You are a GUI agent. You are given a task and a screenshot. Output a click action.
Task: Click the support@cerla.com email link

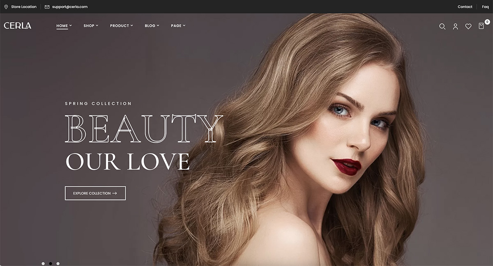70,7
